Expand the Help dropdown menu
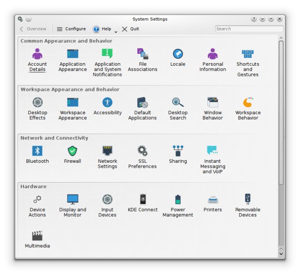Viewport: 300px width, 274px height. click(x=102, y=29)
